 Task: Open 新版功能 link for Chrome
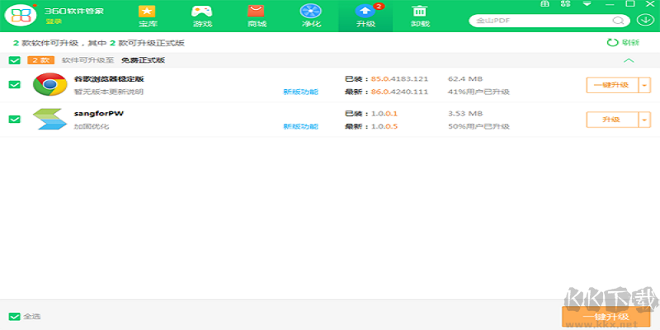[x=301, y=92]
